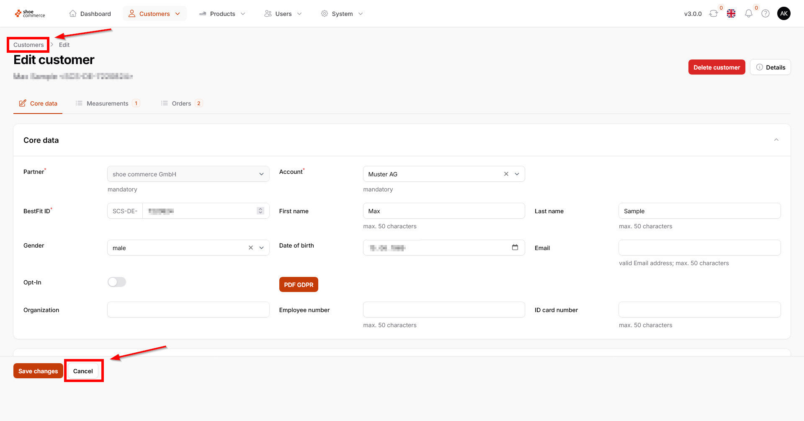The height and width of the screenshot is (421, 804).
Task: Open the Products navigation menu
Action: click(x=222, y=14)
